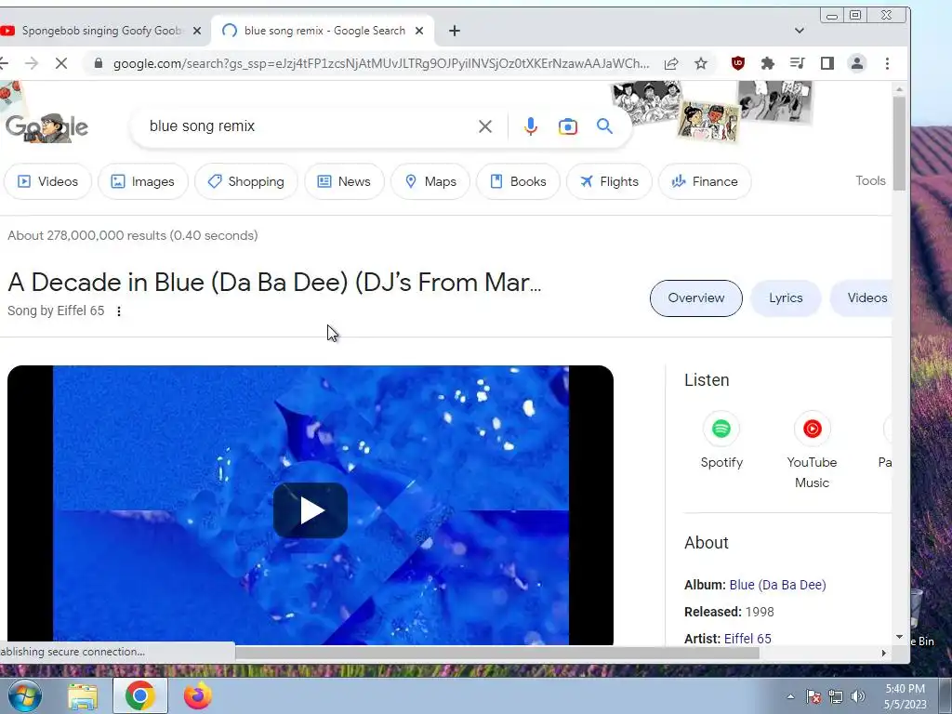The image size is (952, 714).
Task: Click the horizontal scrollbar thumb
Action: click(x=496, y=653)
